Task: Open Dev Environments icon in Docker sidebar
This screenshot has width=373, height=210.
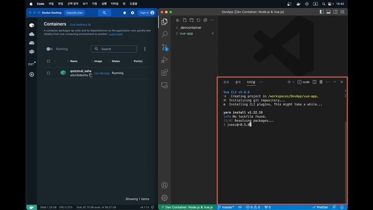Action: (31, 52)
